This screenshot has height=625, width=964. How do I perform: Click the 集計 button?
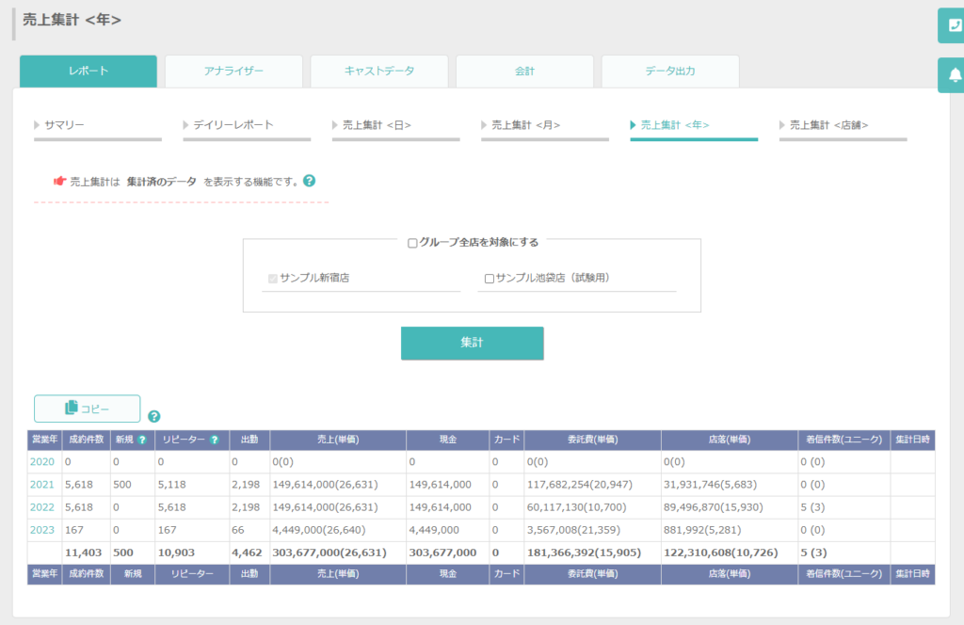pos(473,343)
